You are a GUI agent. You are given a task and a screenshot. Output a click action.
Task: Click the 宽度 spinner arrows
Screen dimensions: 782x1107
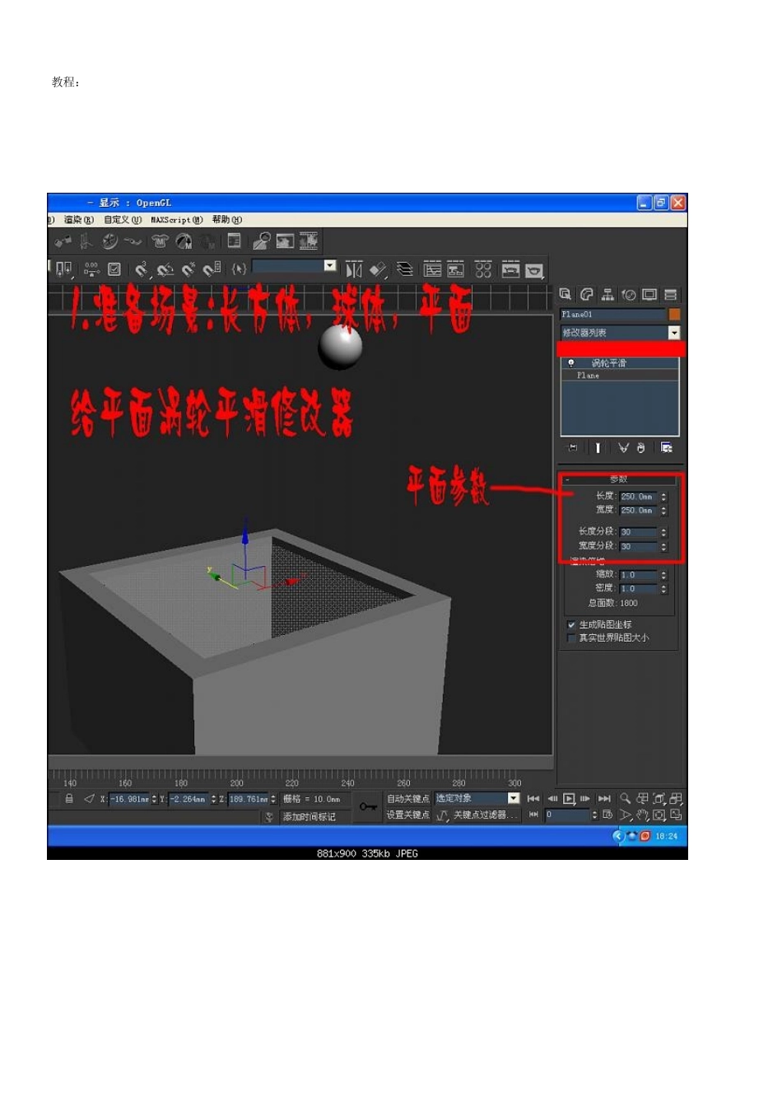663,511
